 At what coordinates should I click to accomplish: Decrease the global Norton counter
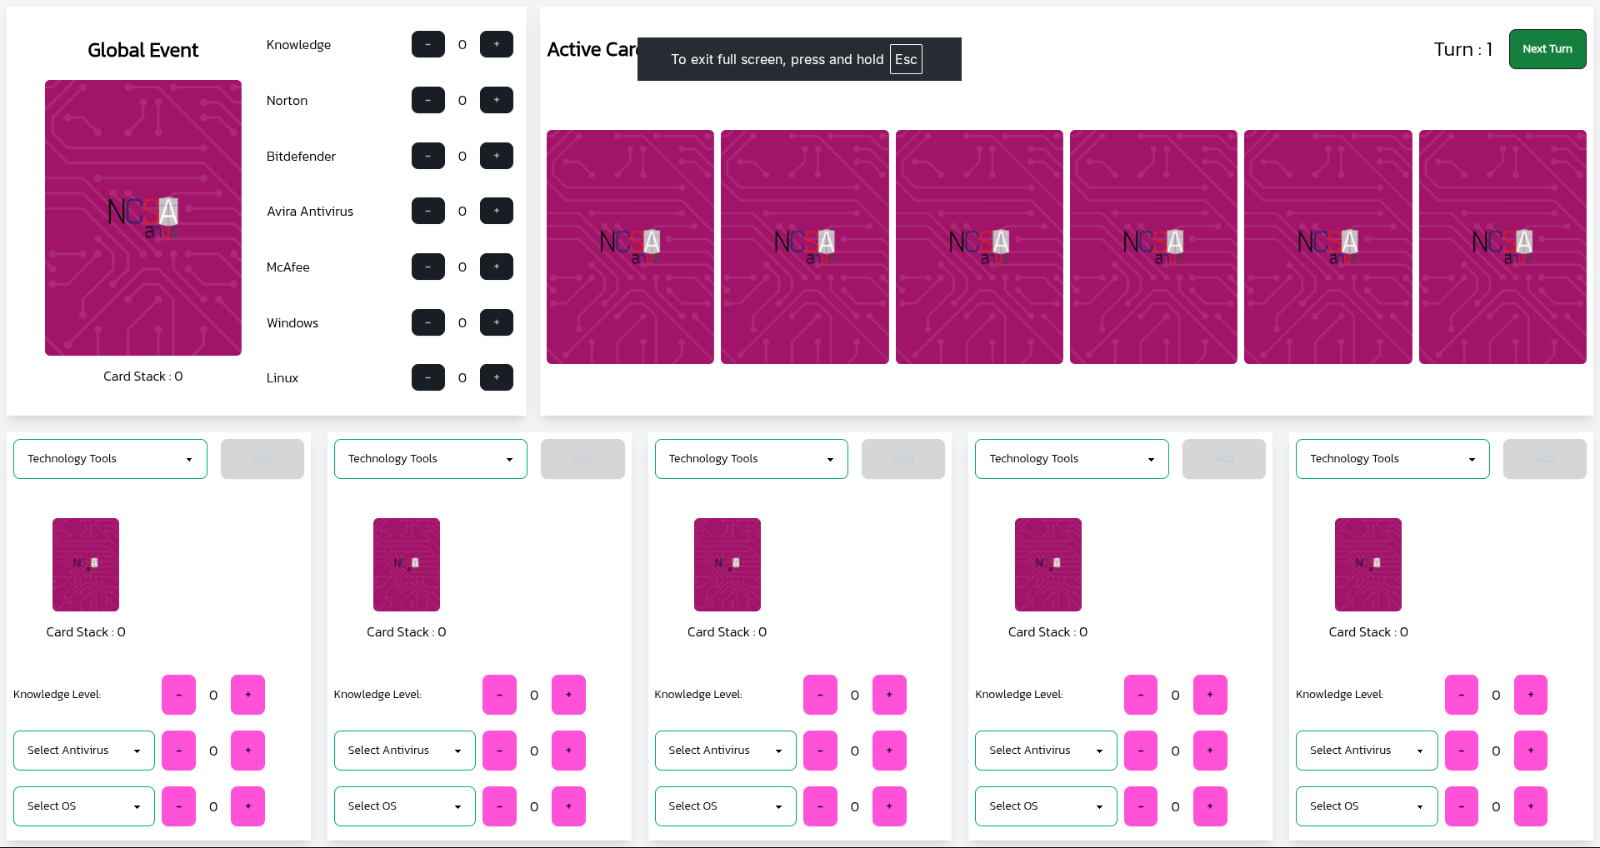coord(427,100)
